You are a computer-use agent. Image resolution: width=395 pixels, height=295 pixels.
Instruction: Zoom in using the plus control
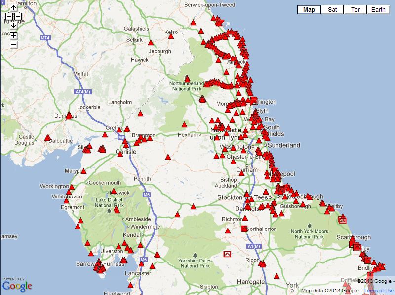pos(14,35)
